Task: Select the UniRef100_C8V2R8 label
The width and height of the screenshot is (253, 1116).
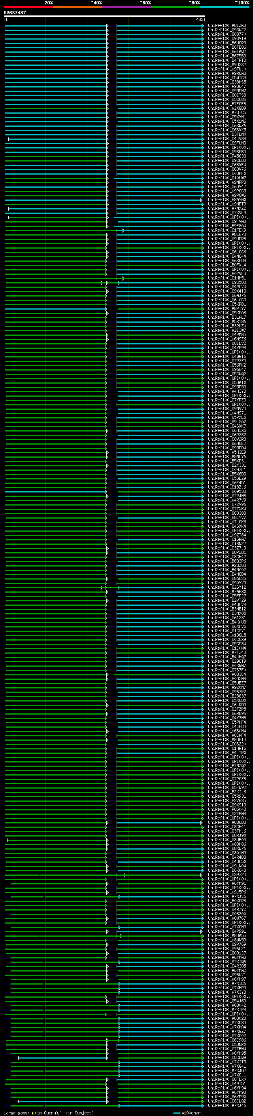Action: [227, 439]
